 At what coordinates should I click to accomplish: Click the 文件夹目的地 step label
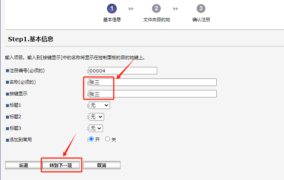pos(156,20)
